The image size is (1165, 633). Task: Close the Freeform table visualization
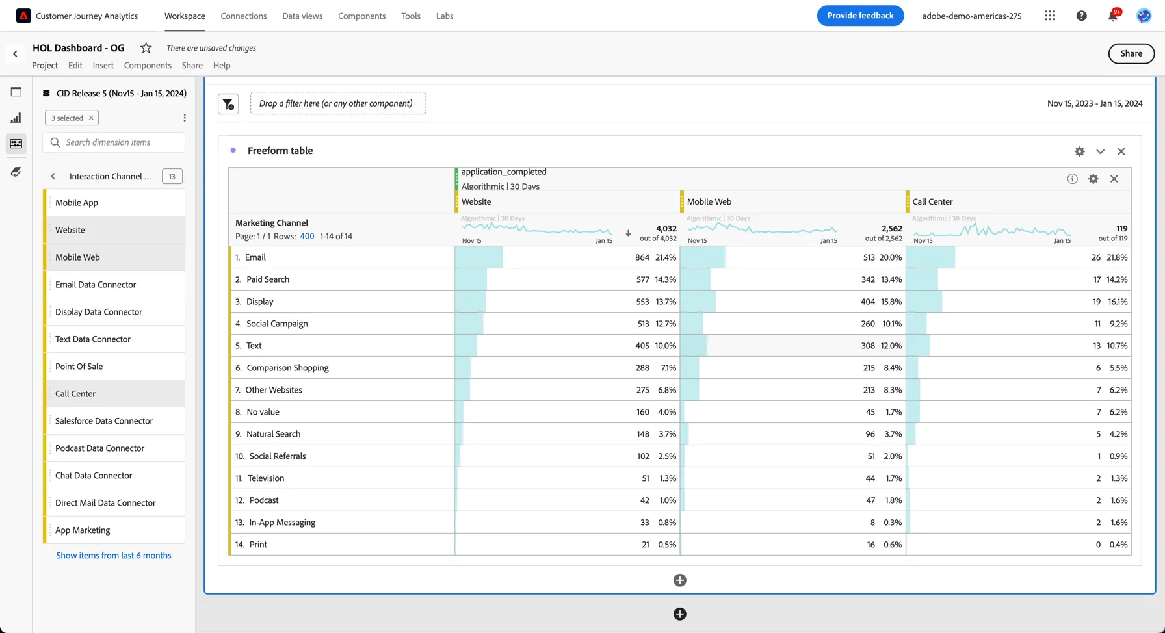pos(1121,151)
